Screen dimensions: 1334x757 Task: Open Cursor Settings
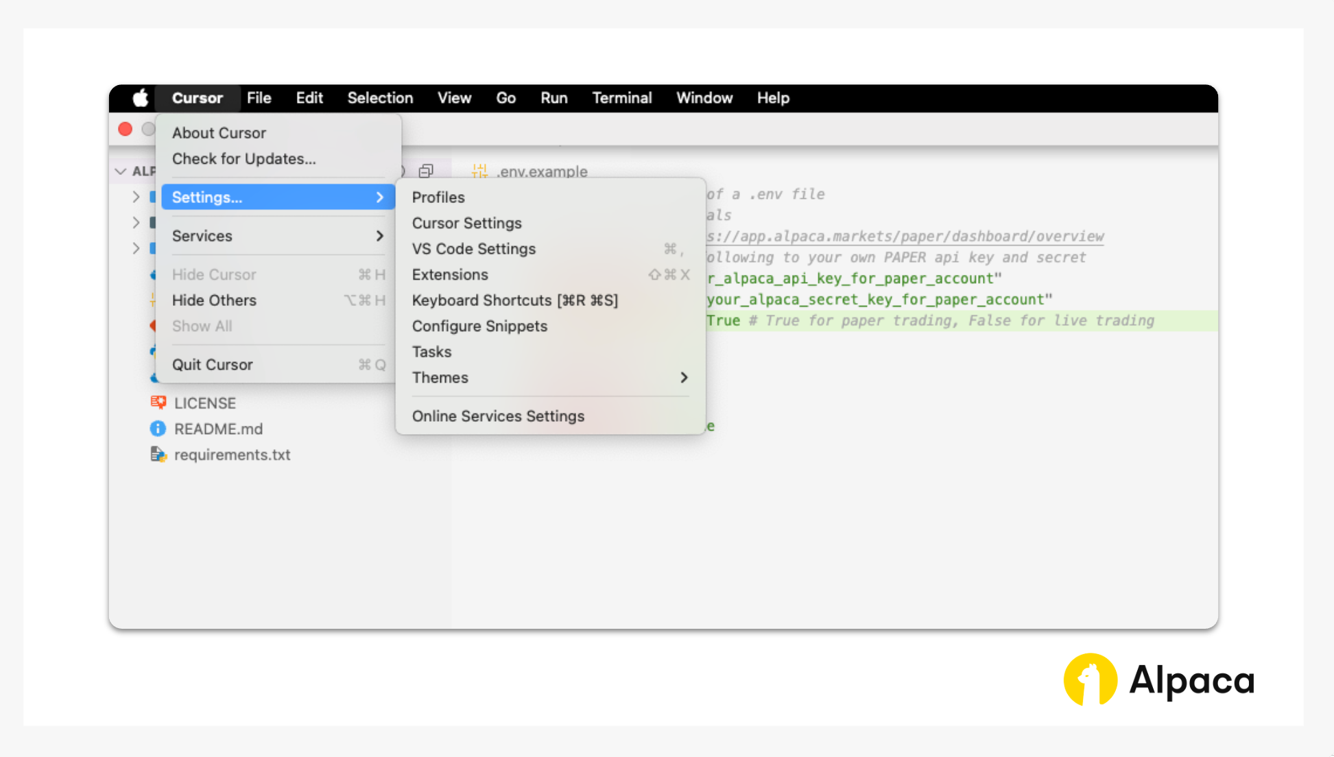click(551, 224)
